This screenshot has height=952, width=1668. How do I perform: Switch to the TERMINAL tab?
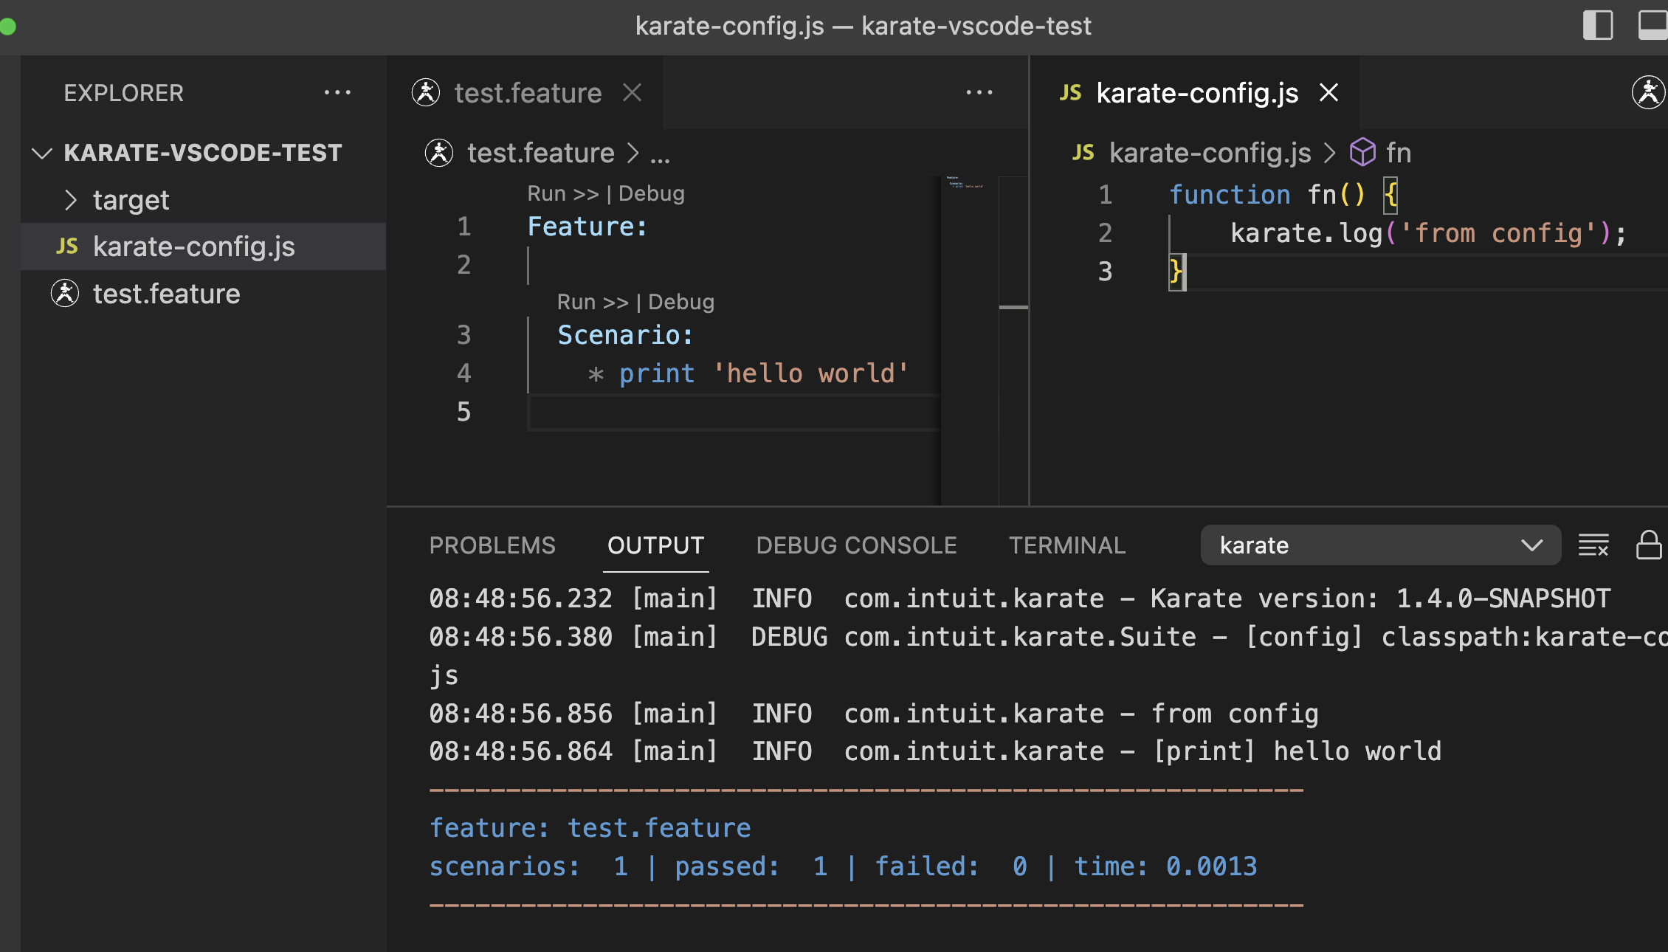tap(1066, 545)
